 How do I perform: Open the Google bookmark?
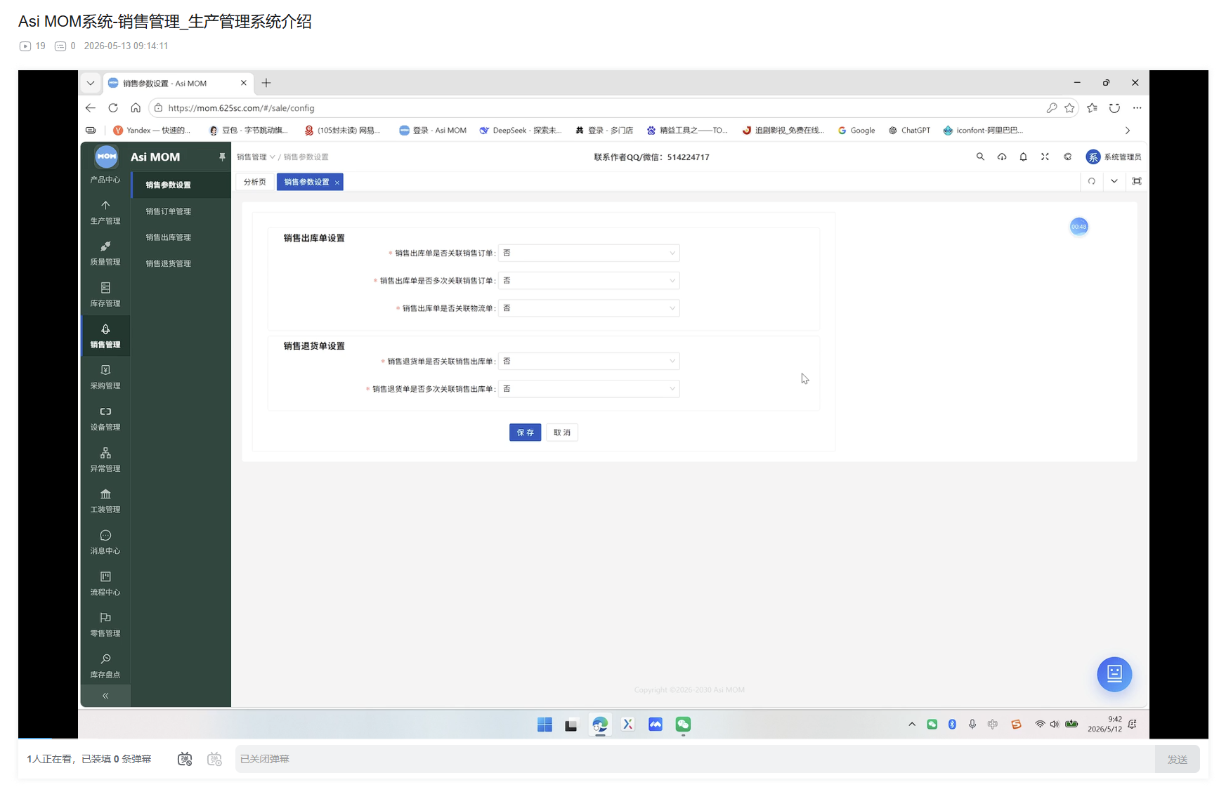(x=856, y=131)
